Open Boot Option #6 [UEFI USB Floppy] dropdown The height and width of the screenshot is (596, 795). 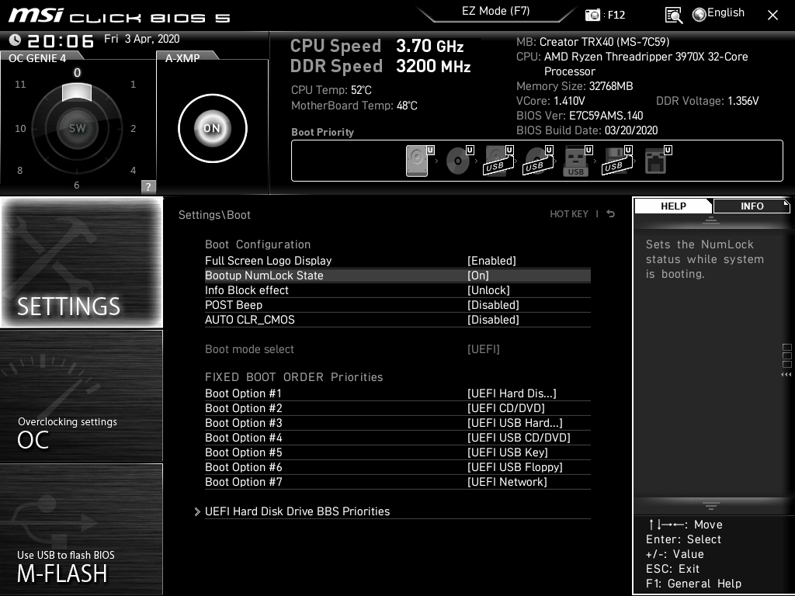pos(515,466)
